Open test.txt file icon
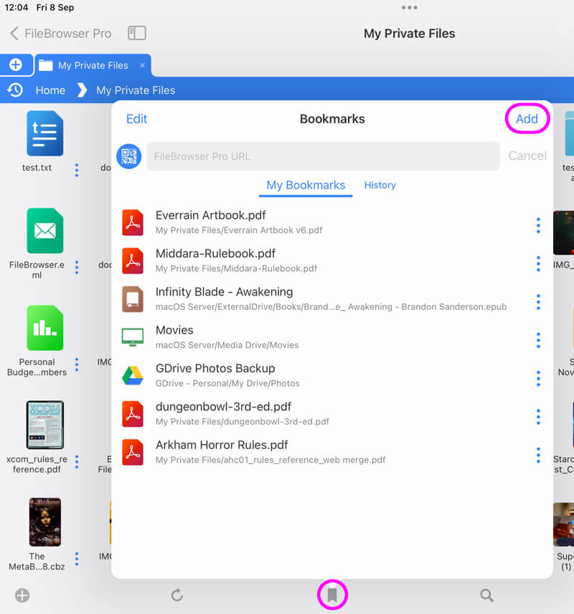This screenshot has height=614, width=574. [x=45, y=133]
